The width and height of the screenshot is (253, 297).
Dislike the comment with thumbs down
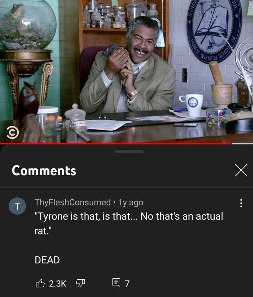[x=81, y=283]
